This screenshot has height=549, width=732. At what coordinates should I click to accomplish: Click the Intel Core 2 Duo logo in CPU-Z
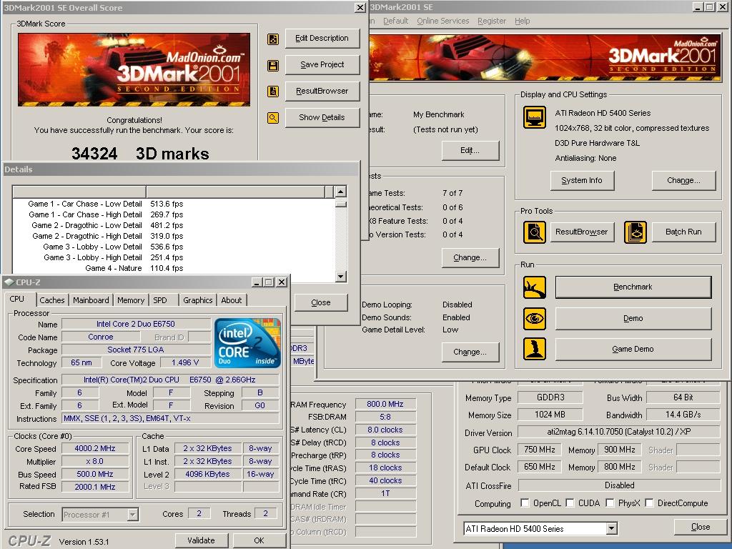click(x=247, y=342)
